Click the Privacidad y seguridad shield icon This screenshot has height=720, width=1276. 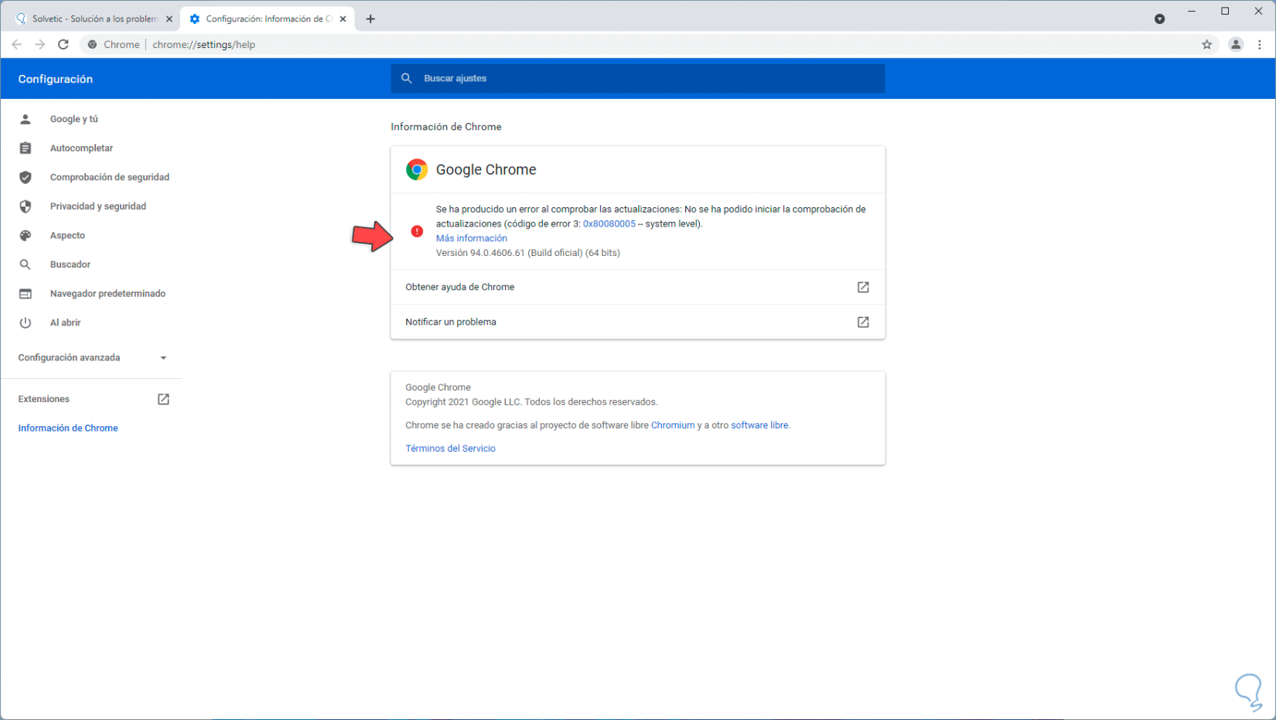click(26, 206)
